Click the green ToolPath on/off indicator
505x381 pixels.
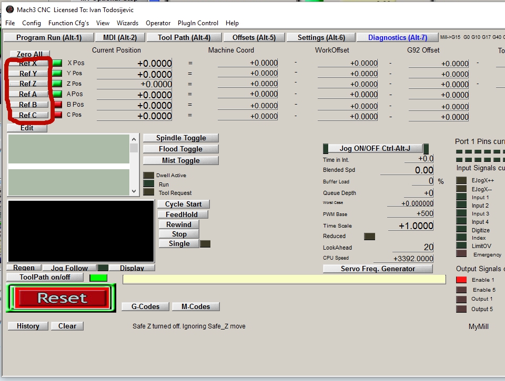tap(98, 277)
